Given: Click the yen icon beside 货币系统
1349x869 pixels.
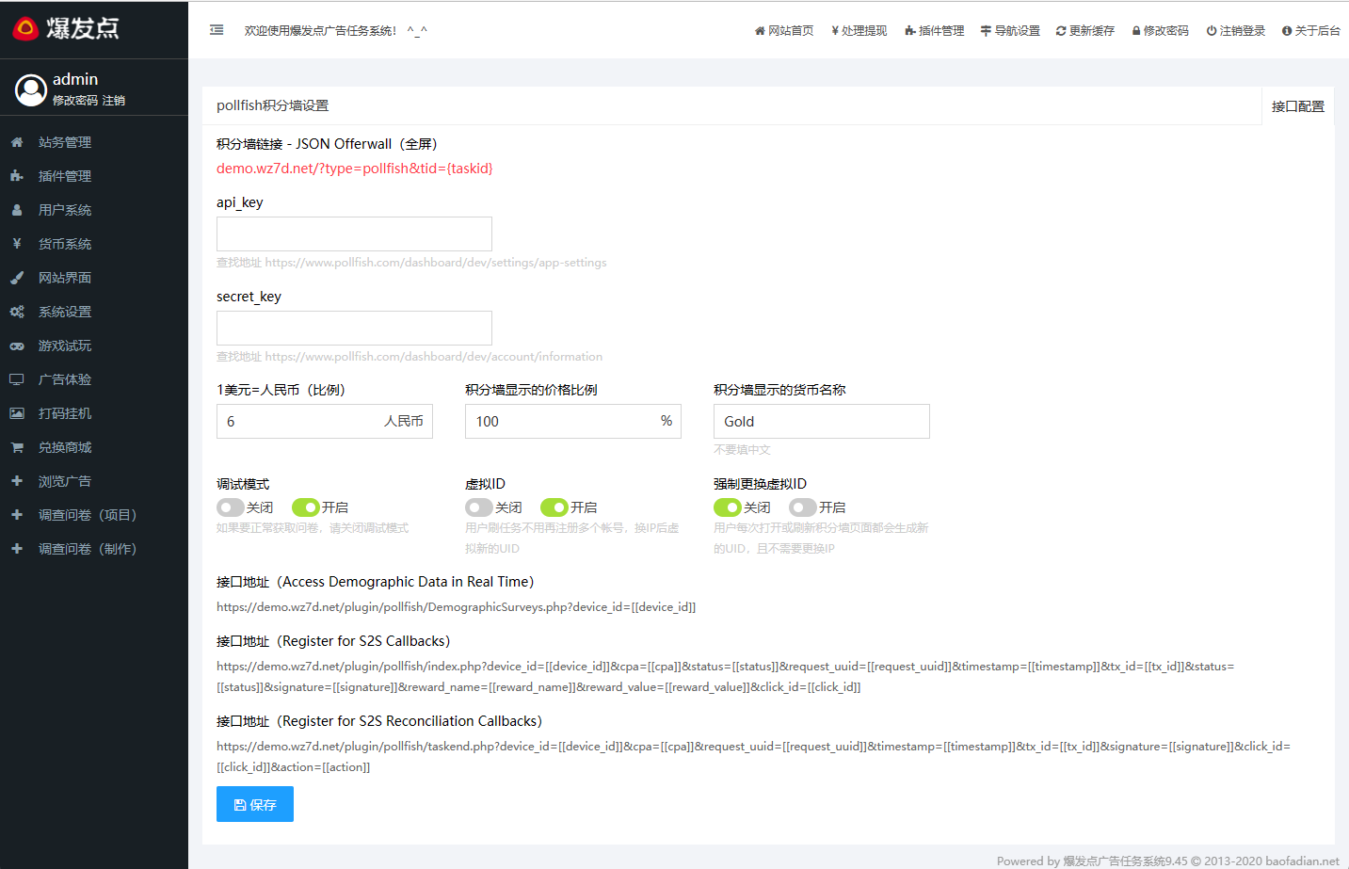Looking at the screenshot, I should [x=17, y=244].
